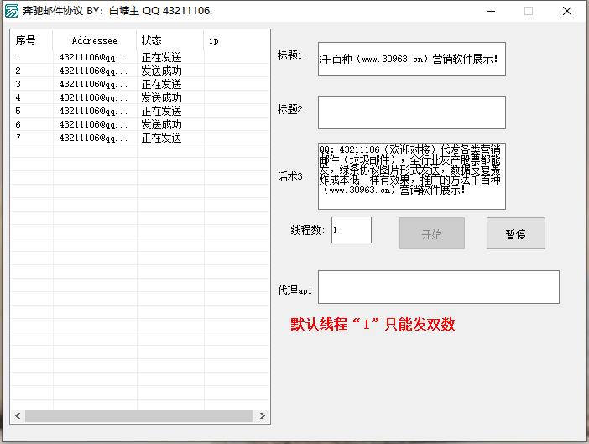Click the horizontal scrollbar thumb
Image resolution: width=589 pixels, height=444 pixels.
[139, 415]
